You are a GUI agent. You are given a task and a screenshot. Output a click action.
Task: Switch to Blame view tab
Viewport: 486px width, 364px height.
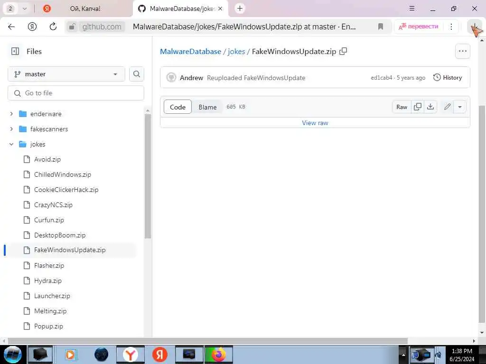coord(207,107)
